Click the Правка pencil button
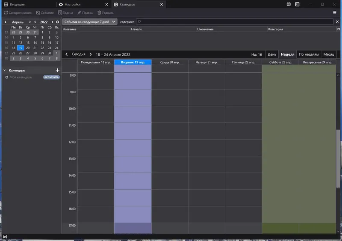Screen dimensions: 342x241 [x=85, y=13]
